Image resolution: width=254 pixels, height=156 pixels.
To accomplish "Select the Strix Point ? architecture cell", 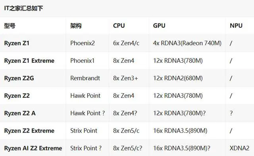I will (86, 148).
